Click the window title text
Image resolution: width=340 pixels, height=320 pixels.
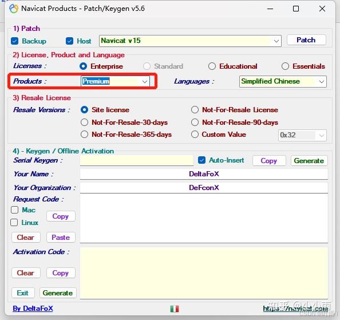click(83, 9)
